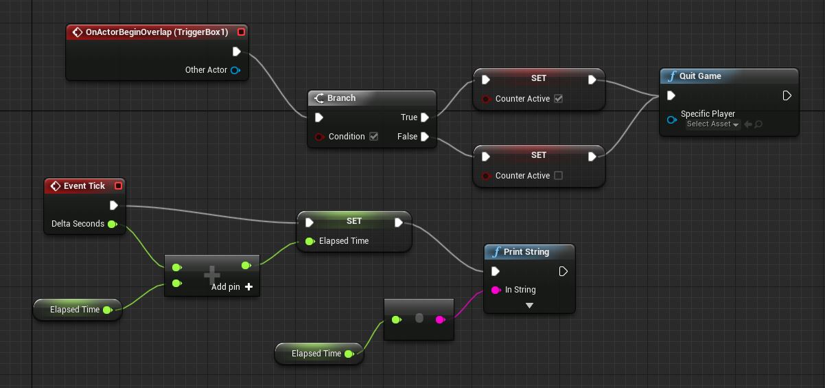
Task: Click the lower SET Counter Active input pin
Action: 486,176
